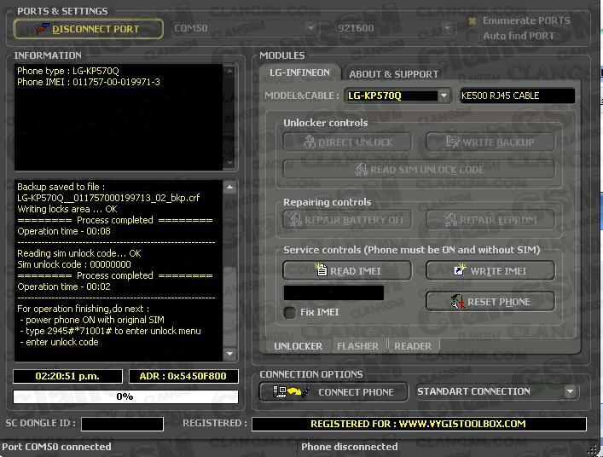Select the FLASHER bottom tab
The width and height of the screenshot is (603, 457).
(357, 346)
